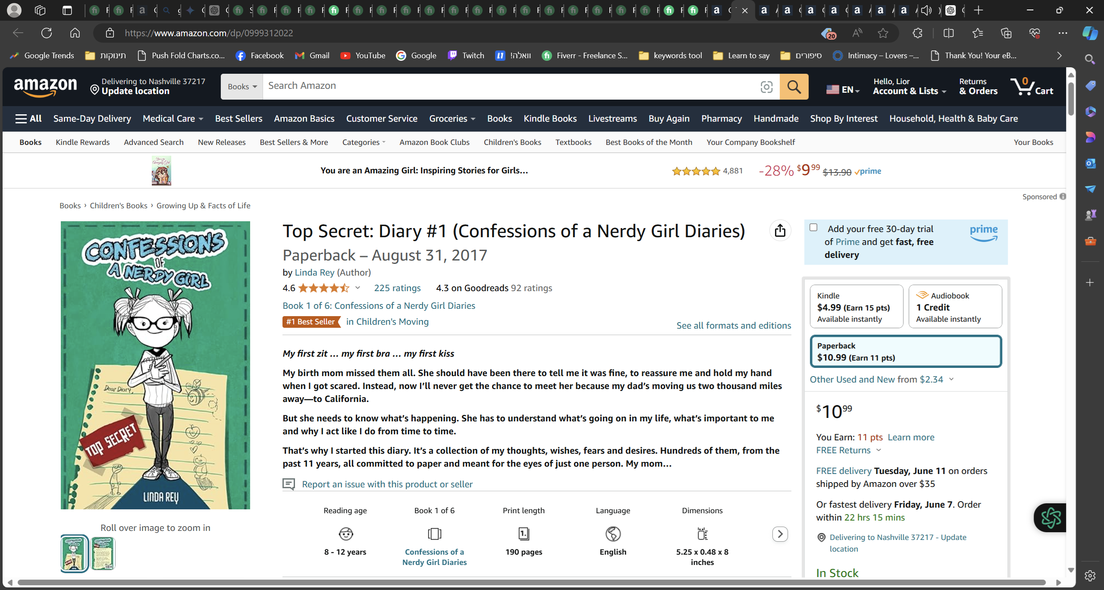Go to the browser home page
The height and width of the screenshot is (590, 1104).
[x=75, y=33]
